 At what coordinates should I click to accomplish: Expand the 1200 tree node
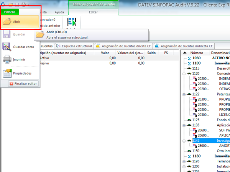pyautogui.click(x=184, y=167)
